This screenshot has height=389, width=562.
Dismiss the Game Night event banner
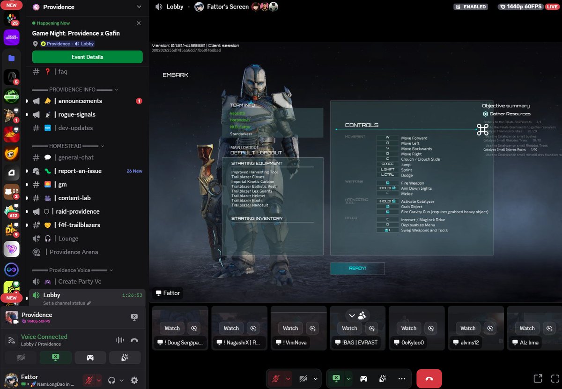point(139,23)
